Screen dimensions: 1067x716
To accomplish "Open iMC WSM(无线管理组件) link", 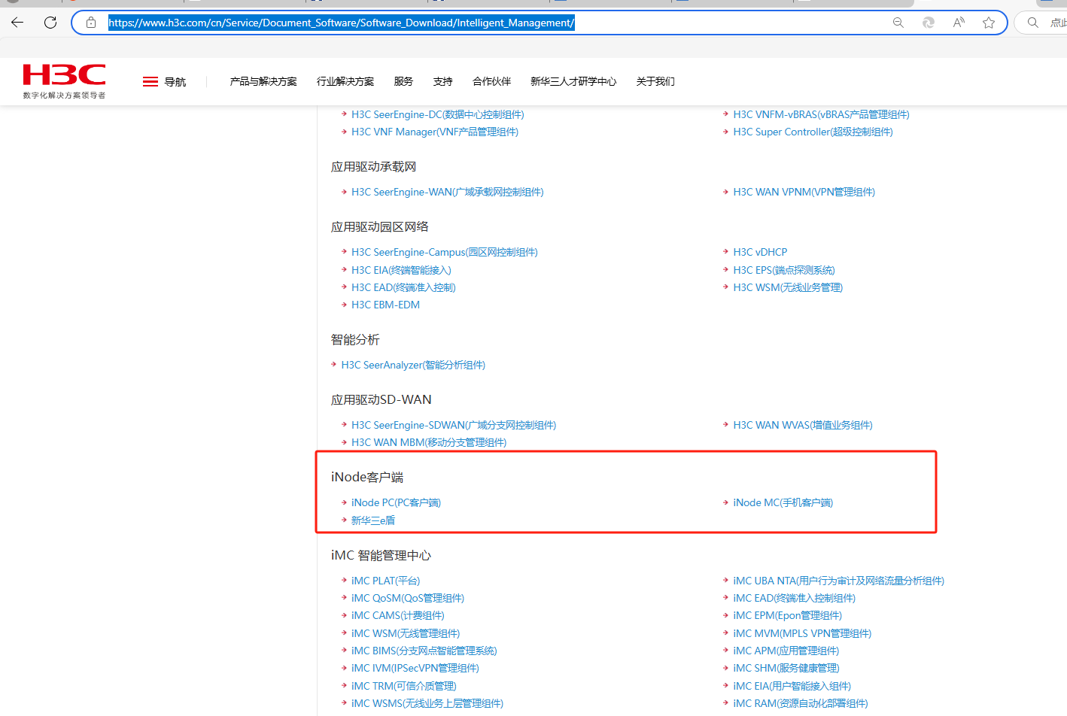I will tap(406, 633).
